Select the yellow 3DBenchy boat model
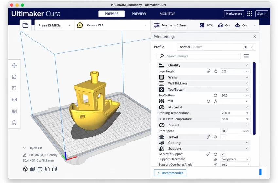The width and height of the screenshot is (278, 183). point(94,105)
